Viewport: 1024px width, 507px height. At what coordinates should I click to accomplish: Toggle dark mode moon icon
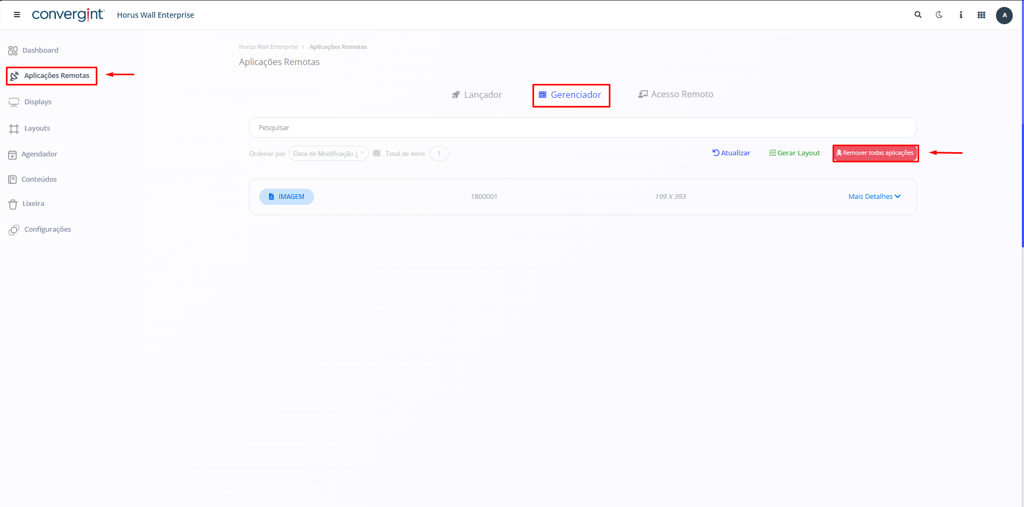(939, 15)
